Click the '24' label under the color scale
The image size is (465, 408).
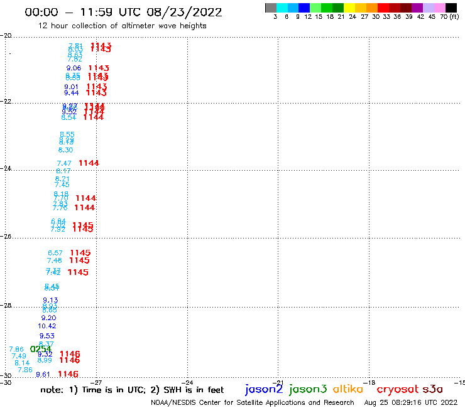pyautogui.click(x=353, y=17)
